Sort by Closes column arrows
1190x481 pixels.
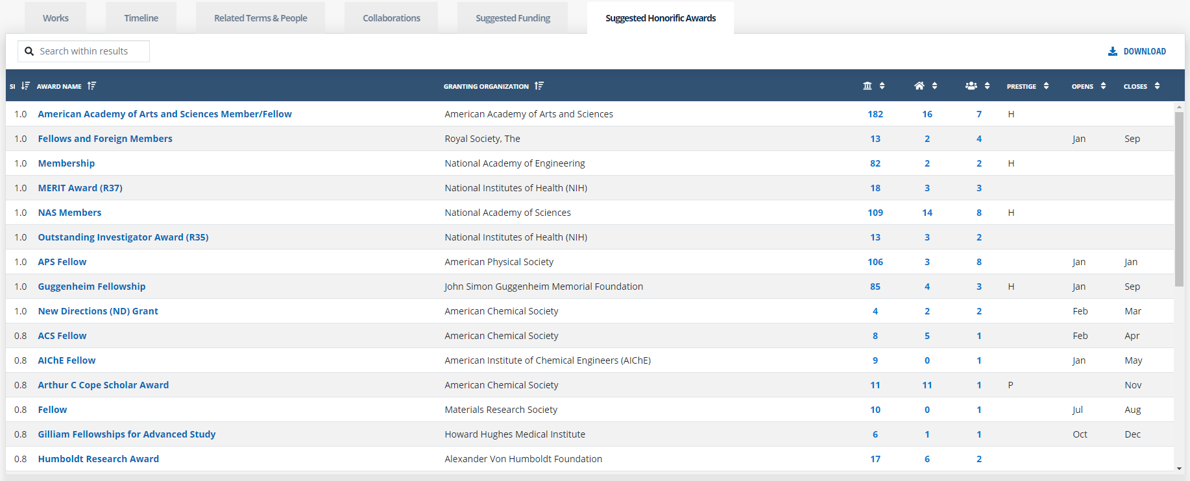click(x=1157, y=86)
